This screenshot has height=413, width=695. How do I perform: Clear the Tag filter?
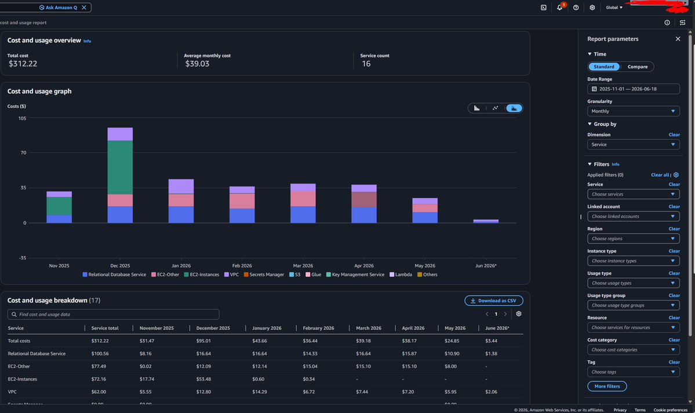pos(674,362)
